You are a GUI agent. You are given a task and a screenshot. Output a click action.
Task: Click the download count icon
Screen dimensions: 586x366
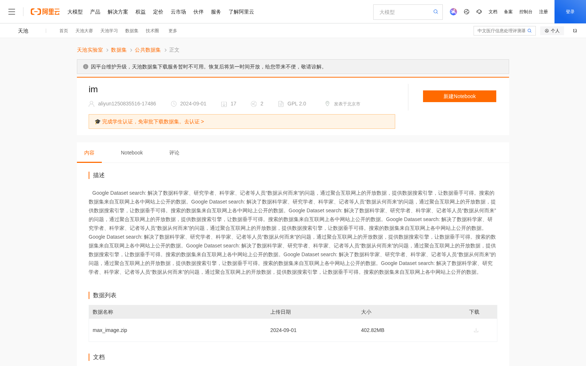point(224,104)
